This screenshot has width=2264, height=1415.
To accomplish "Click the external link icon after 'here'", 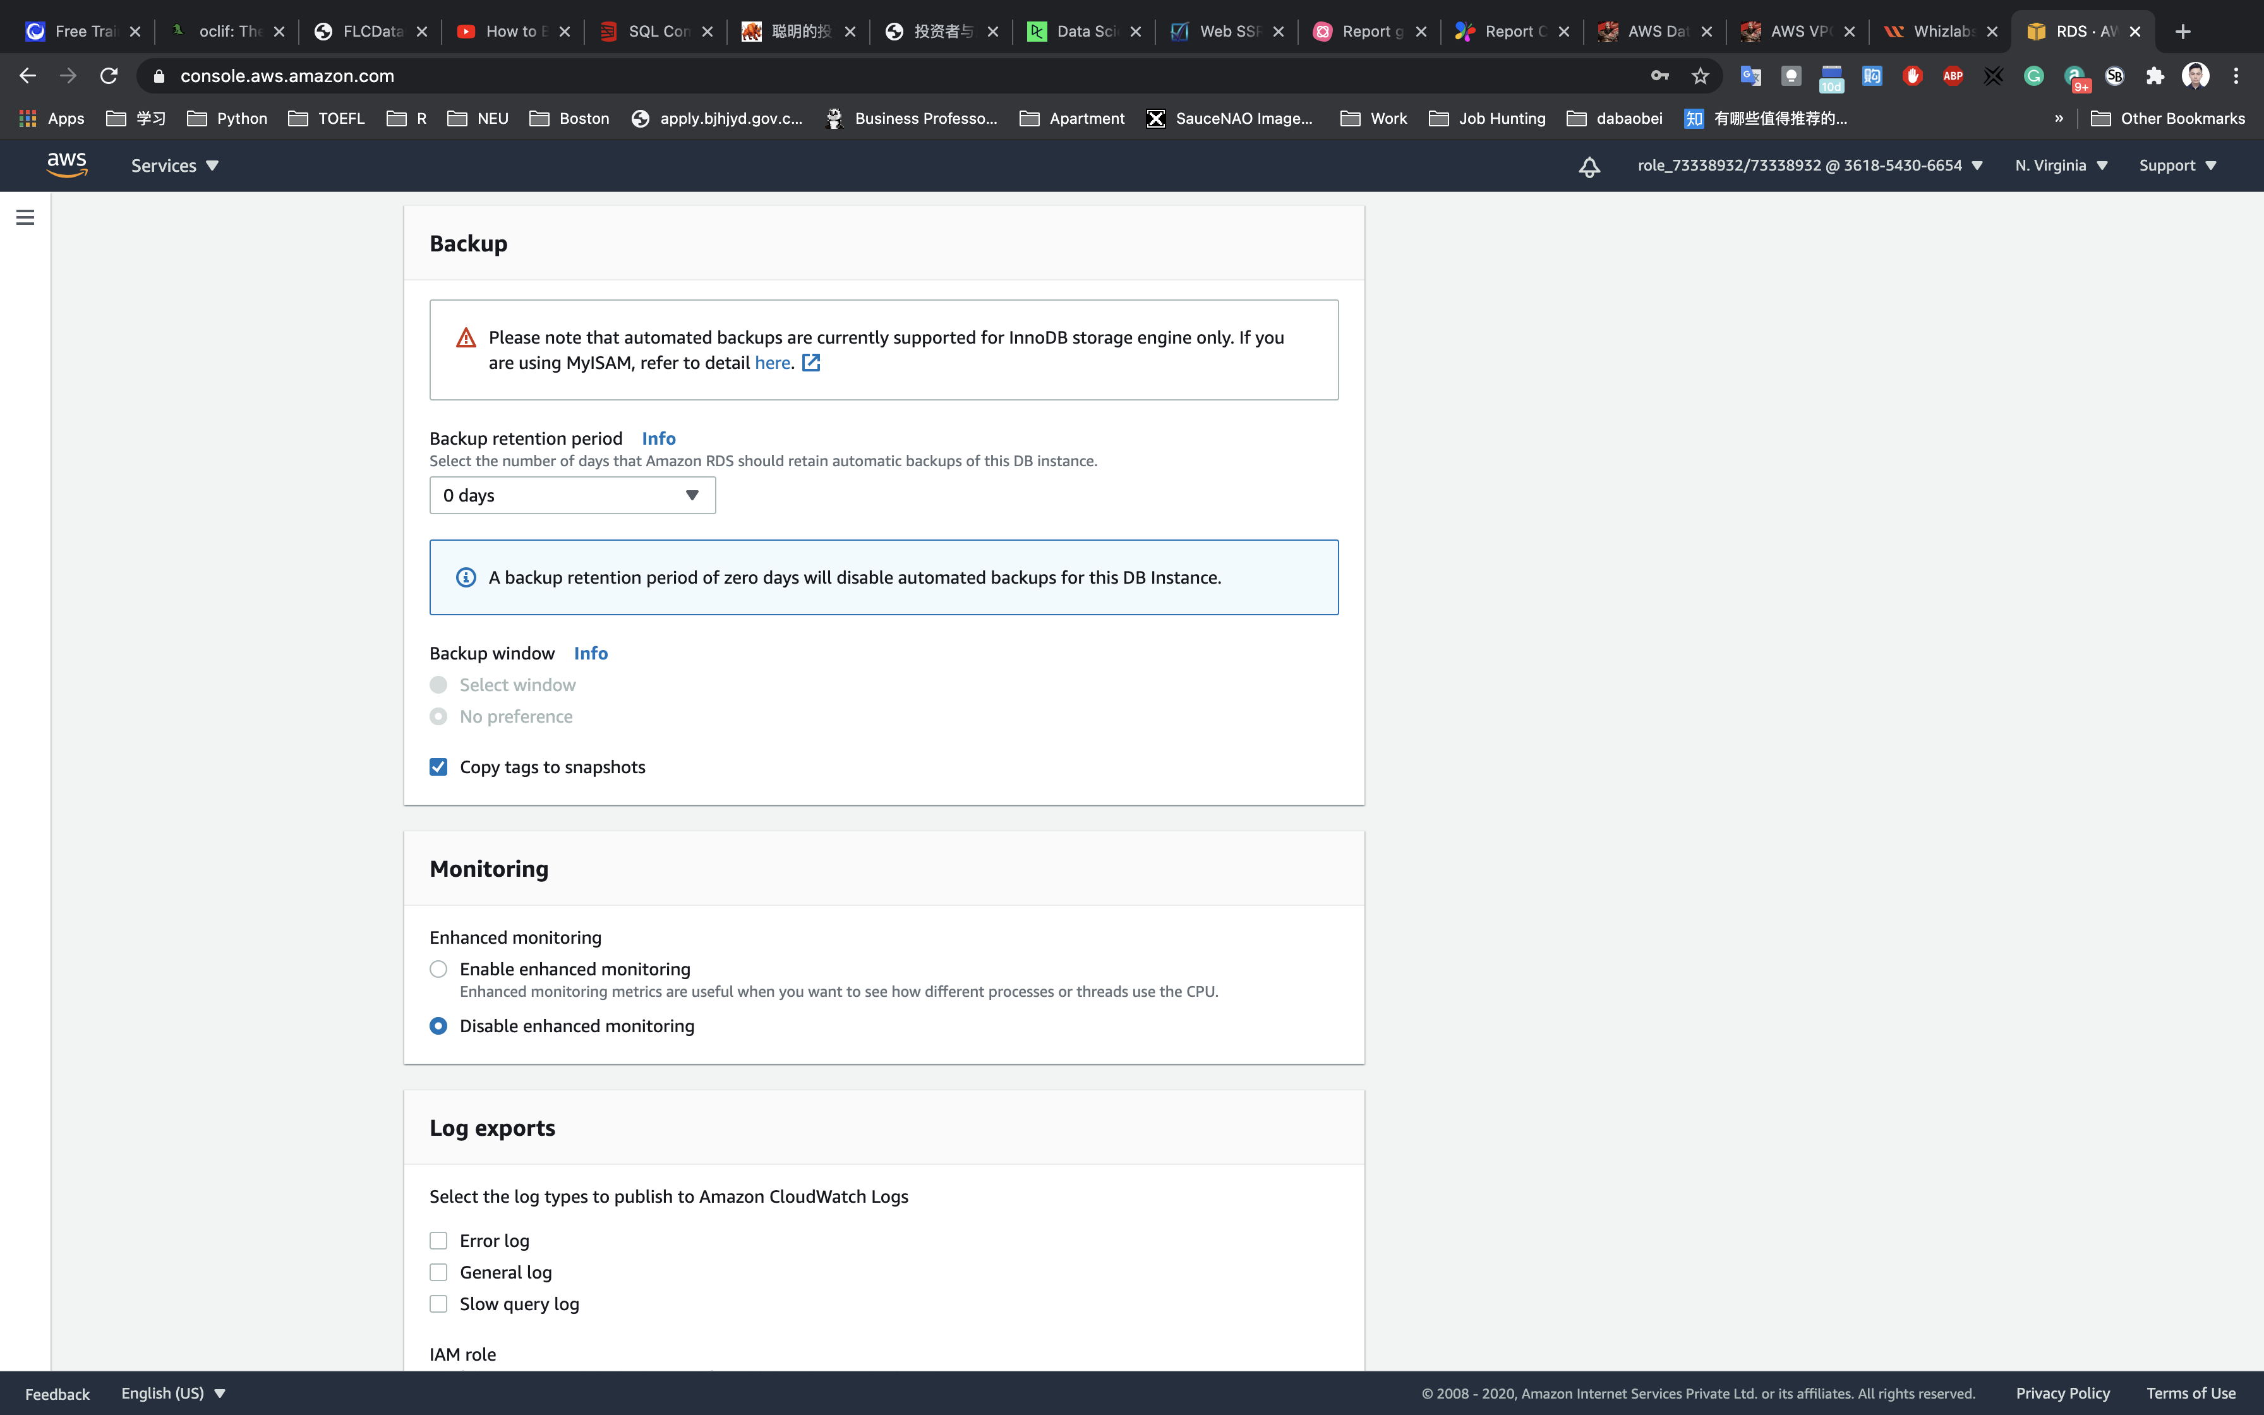I will [811, 363].
